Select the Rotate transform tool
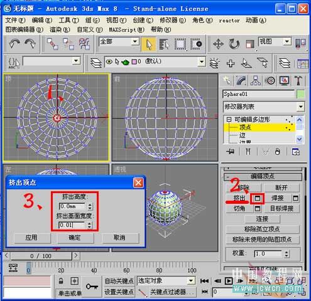This screenshot has height=301, width=311. [234, 44]
